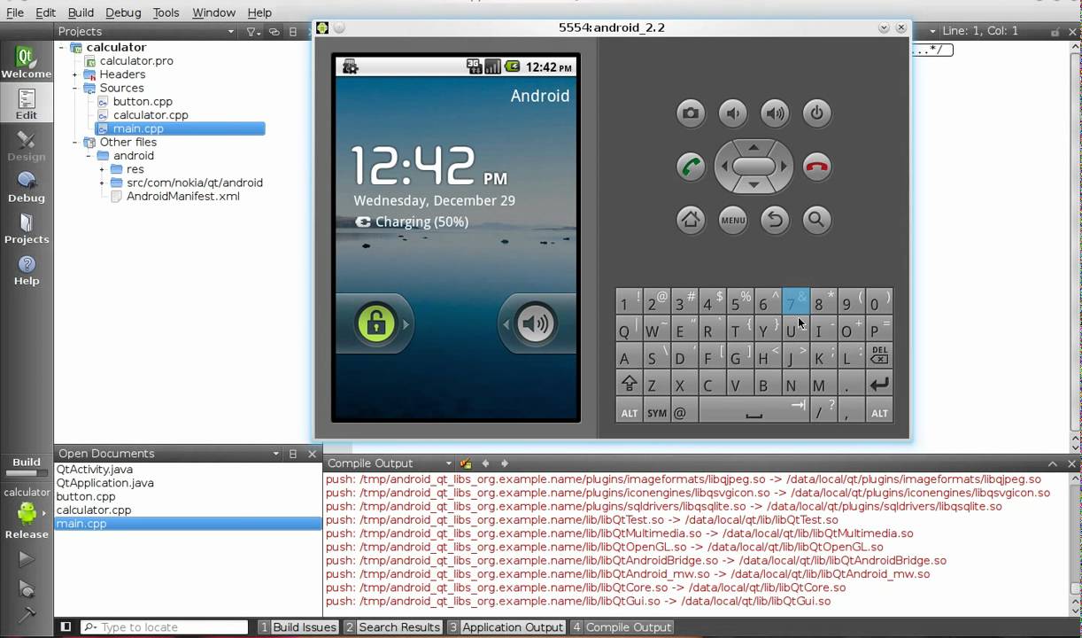Expand the Headers node
Screen dimensions: 1082x638
[74, 74]
